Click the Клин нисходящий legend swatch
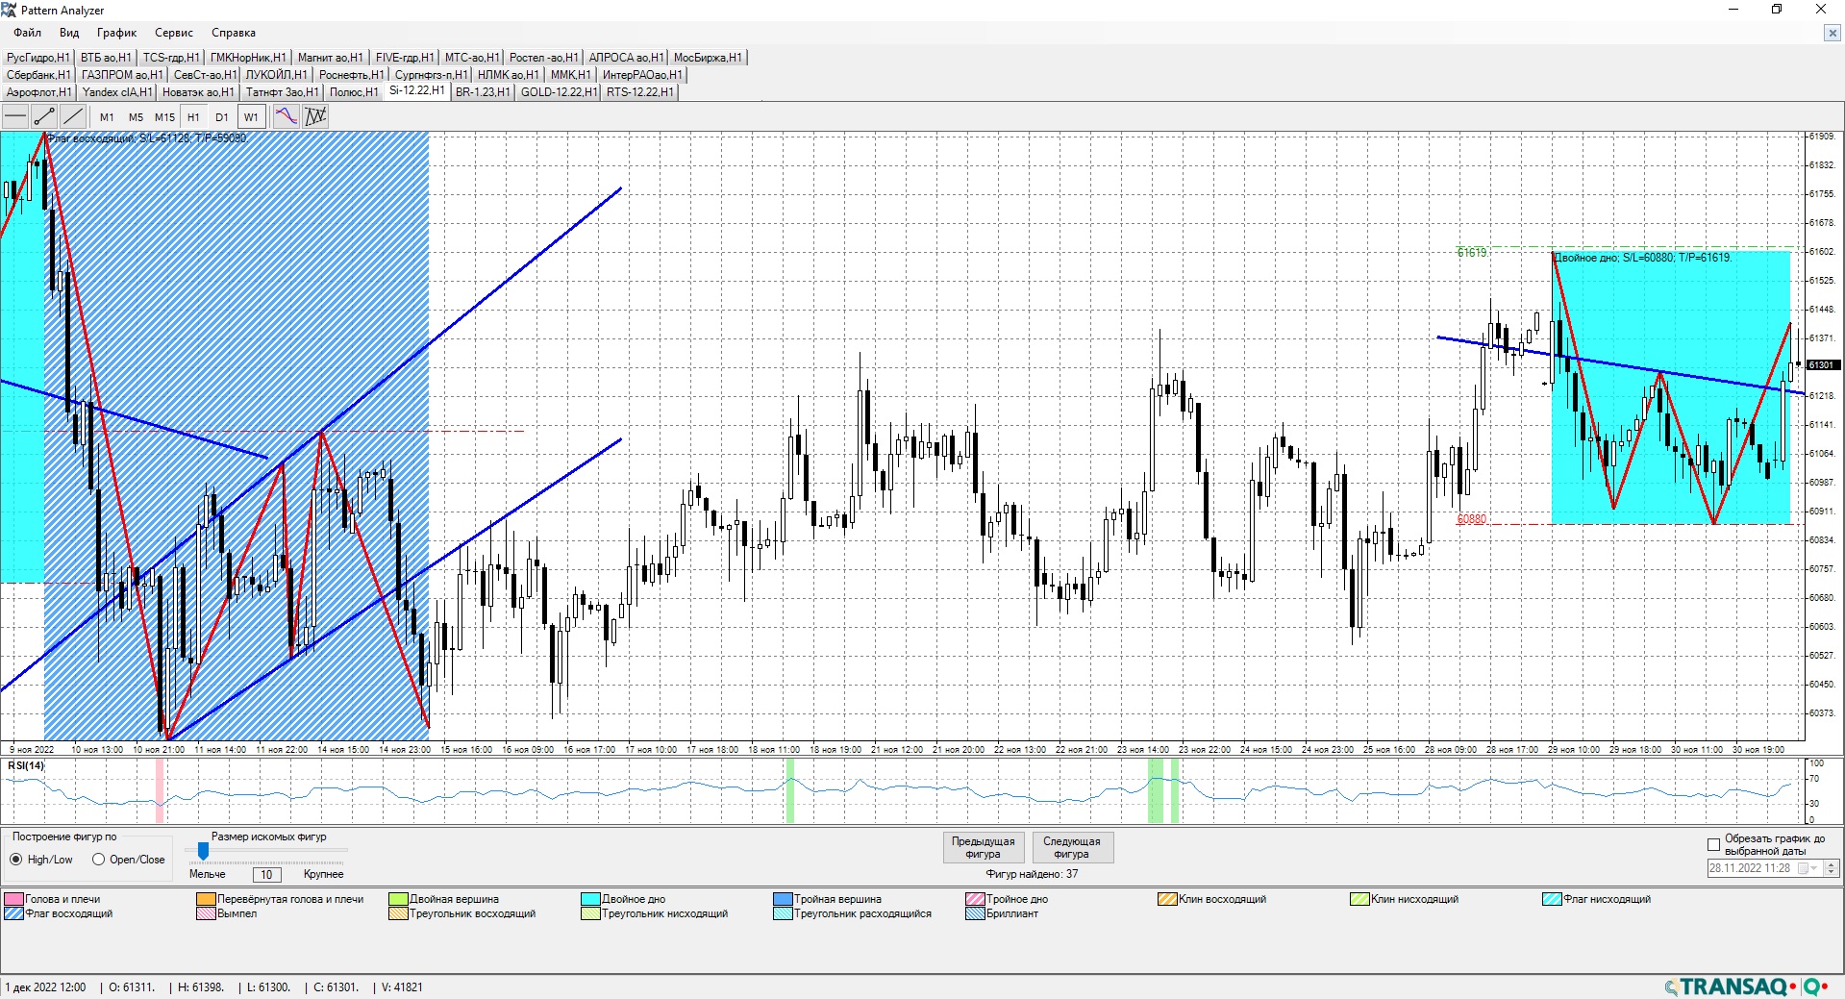This screenshot has width=1845, height=999. [x=1360, y=900]
